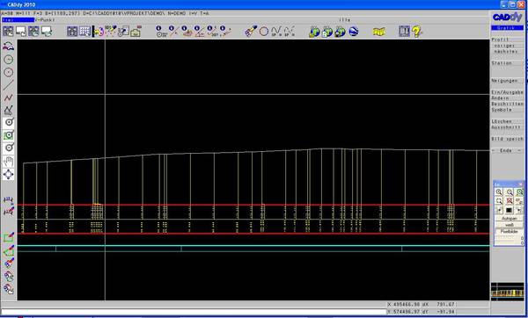528x318 pixels.
Task: Click the overview thumbnail at bottom right
Action: point(507,291)
